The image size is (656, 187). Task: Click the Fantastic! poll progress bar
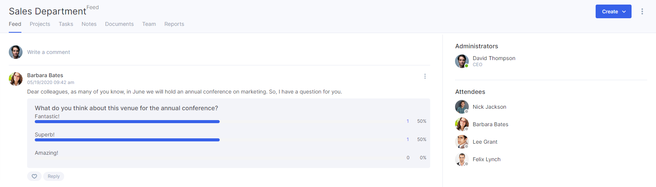(x=127, y=122)
